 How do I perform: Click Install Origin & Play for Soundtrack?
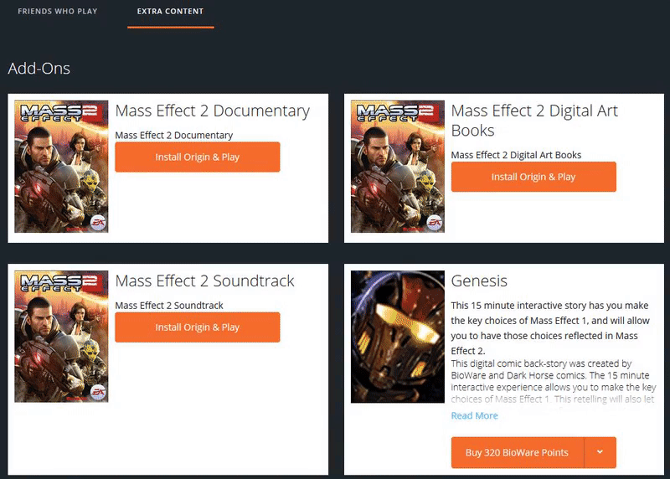[198, 327]
